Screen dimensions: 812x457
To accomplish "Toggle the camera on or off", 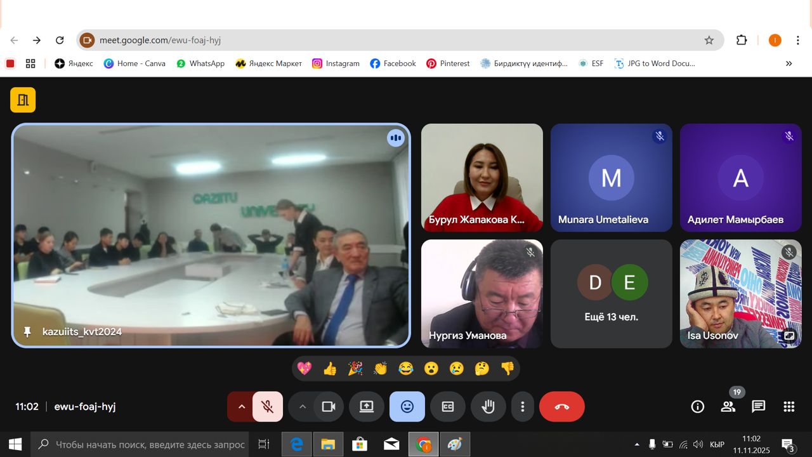I will tap(328, 407).
